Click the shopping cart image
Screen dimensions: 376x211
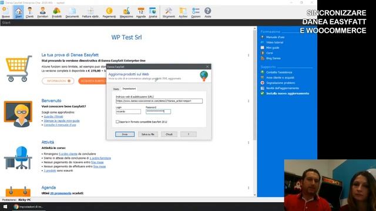(x=19, y=69)
